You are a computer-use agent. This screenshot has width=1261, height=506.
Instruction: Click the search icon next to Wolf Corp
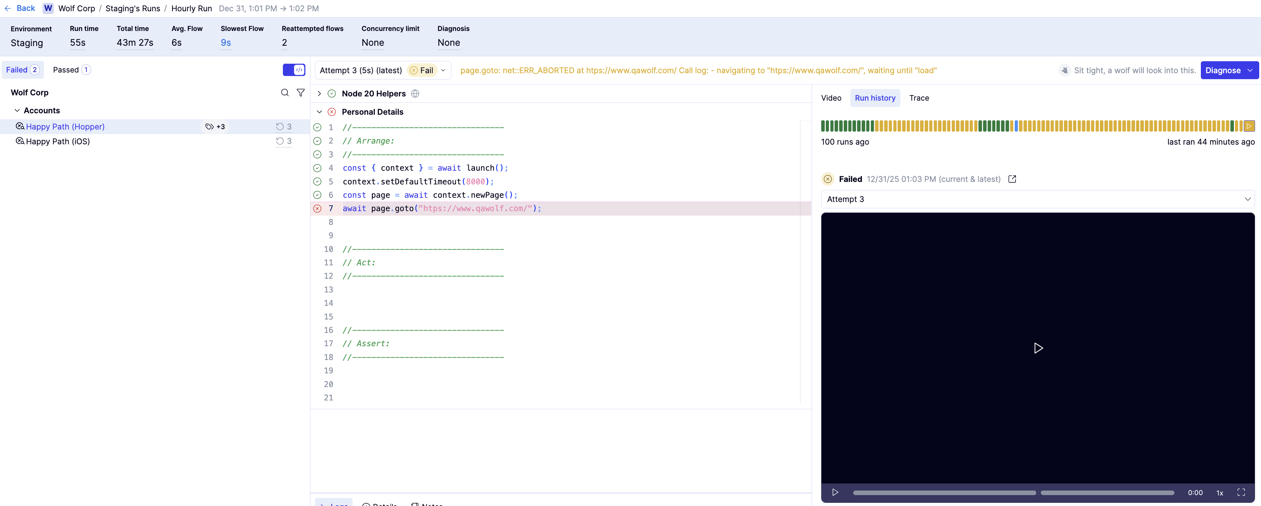click(284, 93)
